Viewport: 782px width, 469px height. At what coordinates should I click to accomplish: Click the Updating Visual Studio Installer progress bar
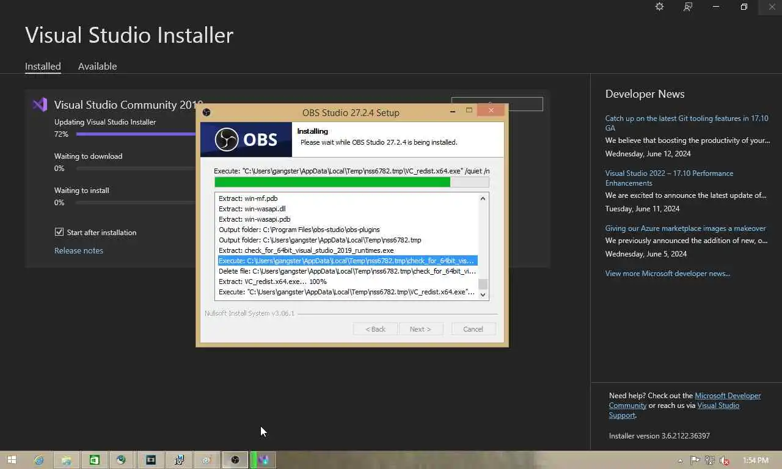[x=136, y=134]
